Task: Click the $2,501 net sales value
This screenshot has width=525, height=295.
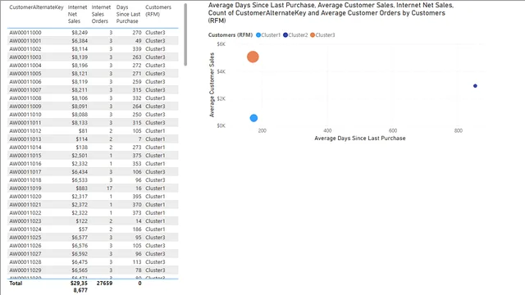Action: click(80, 156)
